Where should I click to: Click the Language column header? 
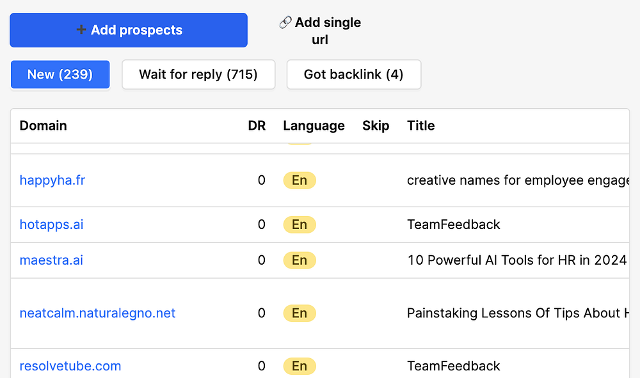pos(314,126)
